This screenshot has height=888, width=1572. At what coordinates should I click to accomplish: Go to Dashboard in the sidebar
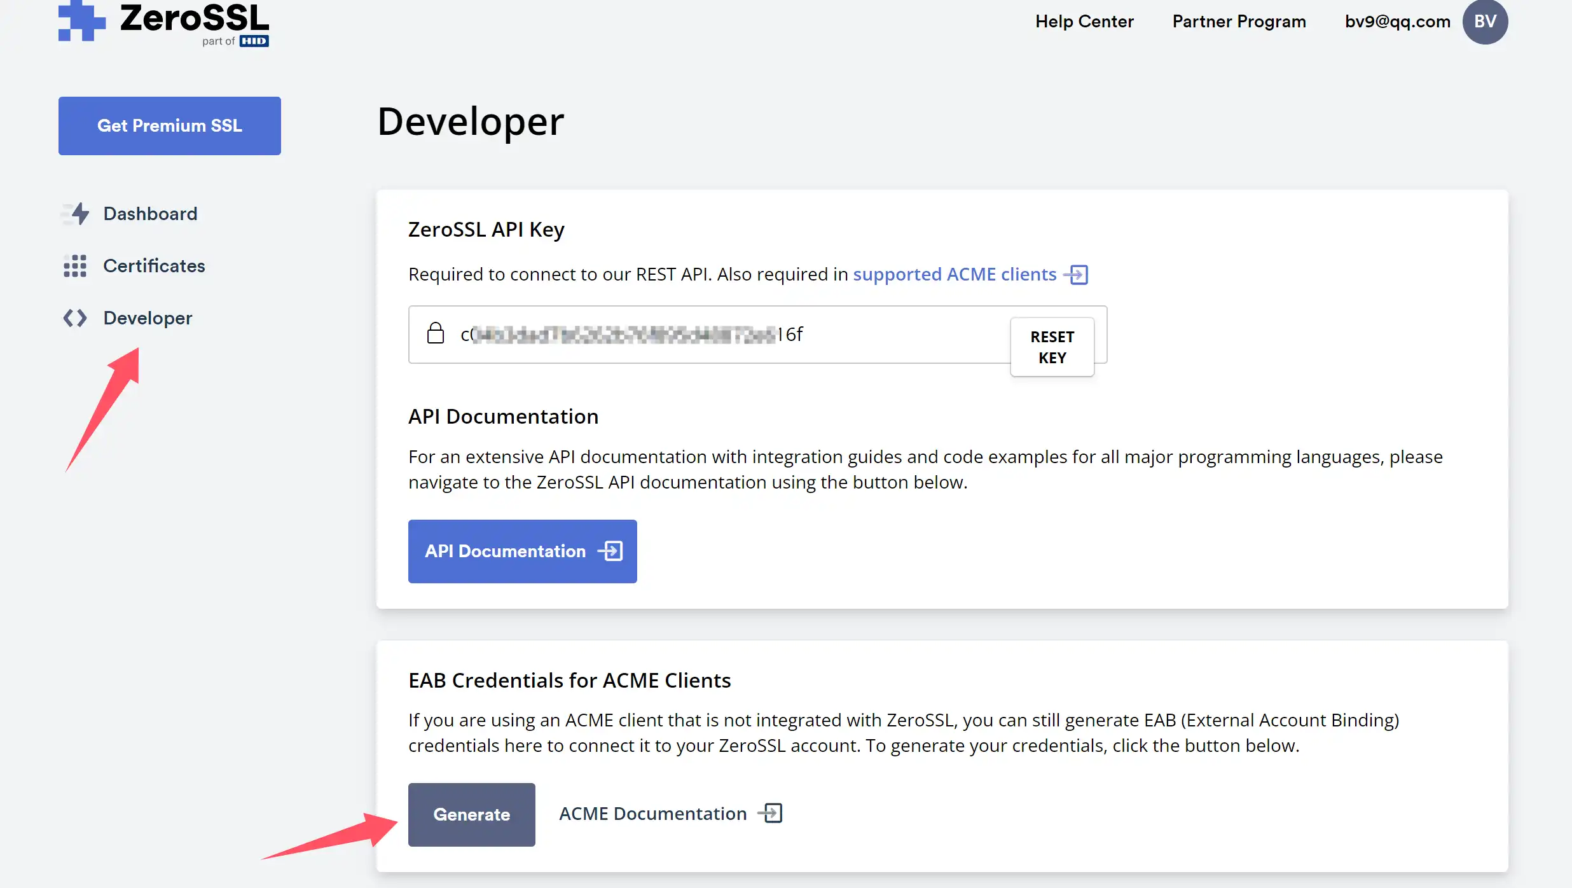[x=150, y=214]
